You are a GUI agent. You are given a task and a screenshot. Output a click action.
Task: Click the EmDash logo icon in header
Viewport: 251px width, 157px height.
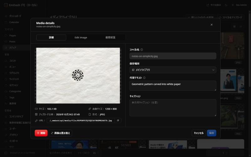click(x=6, y=5)
